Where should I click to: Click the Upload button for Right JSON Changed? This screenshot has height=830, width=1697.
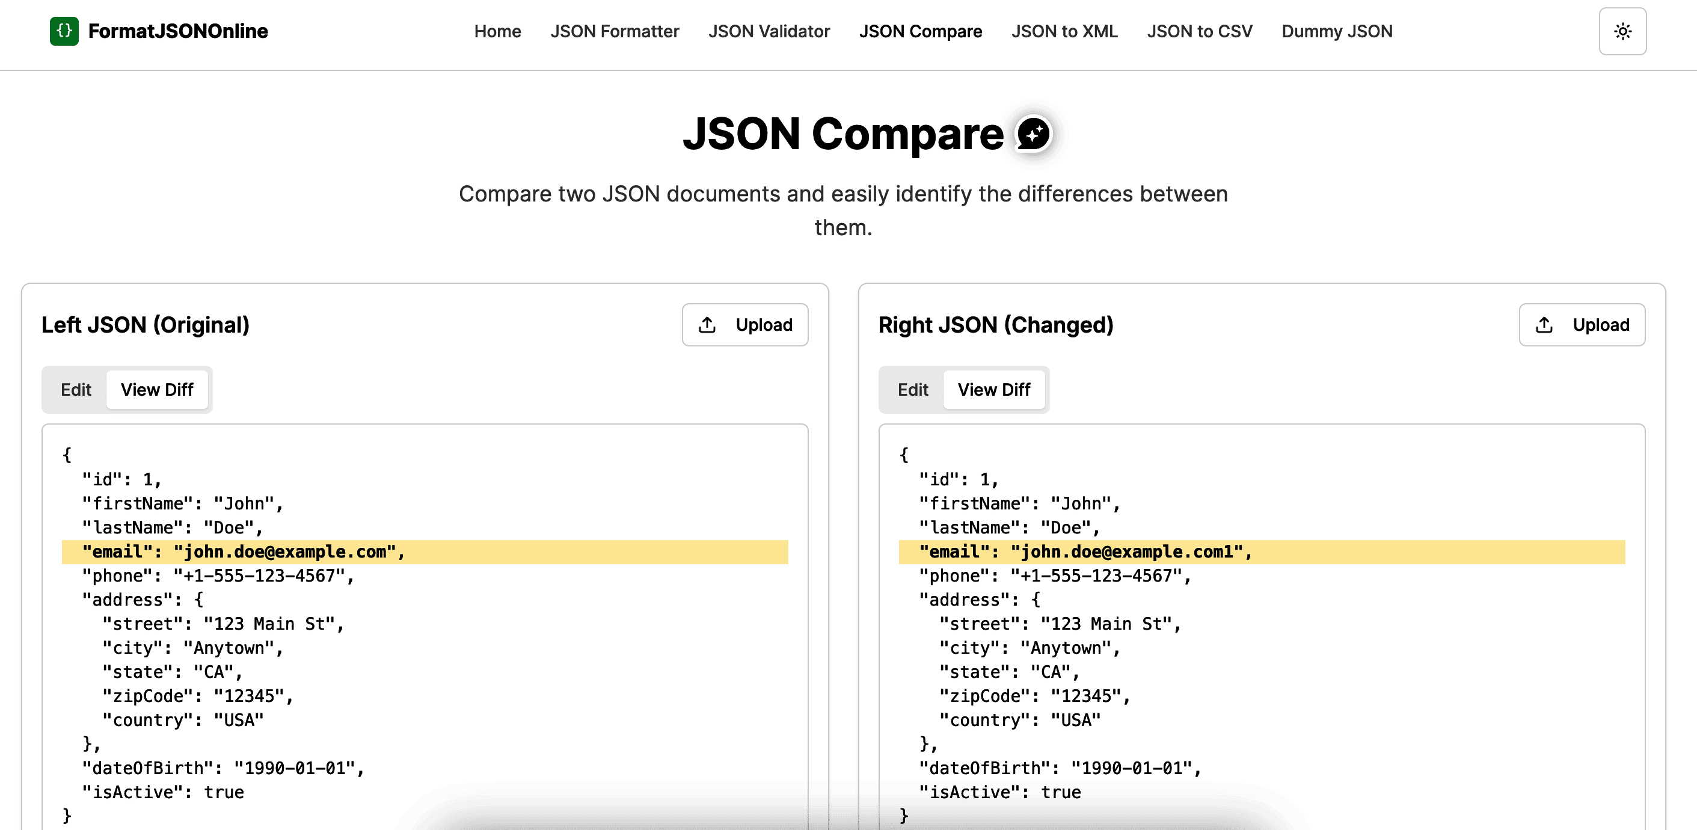pos(1582,324)
